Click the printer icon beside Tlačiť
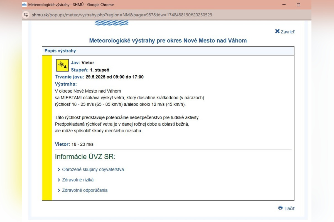The width and height of the screenshot is (334, 222). pos(280,208)
